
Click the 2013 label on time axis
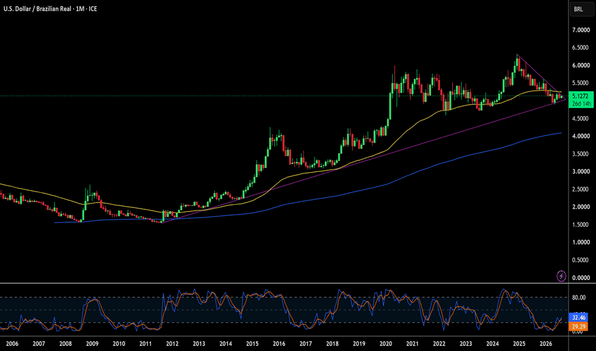(199, 344)
